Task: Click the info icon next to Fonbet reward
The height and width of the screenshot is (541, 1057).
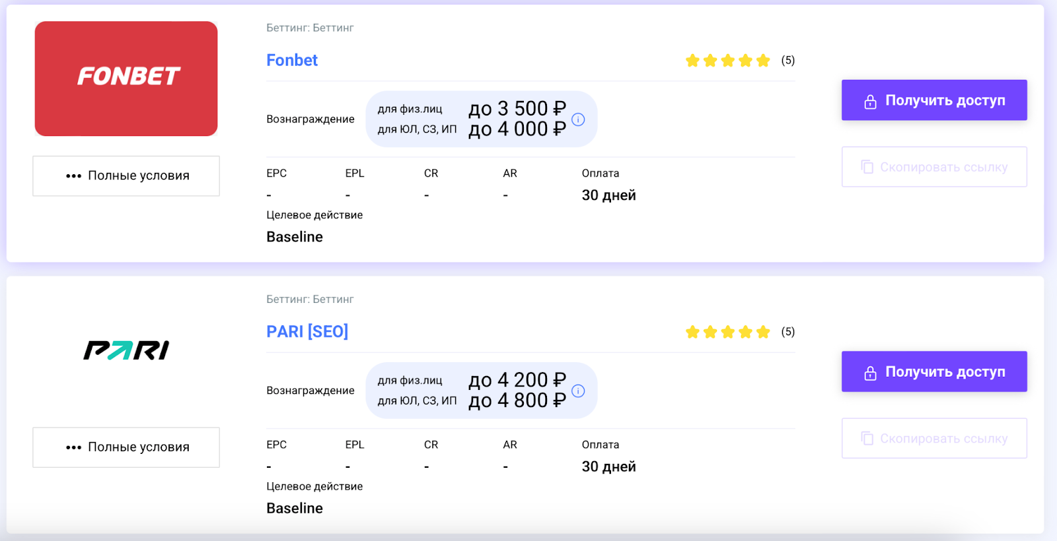Action: pyautogui.click(x=578, y=119)
